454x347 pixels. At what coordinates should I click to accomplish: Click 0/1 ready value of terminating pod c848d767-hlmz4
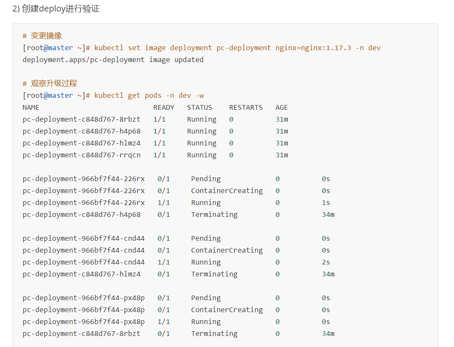[164, 274]
